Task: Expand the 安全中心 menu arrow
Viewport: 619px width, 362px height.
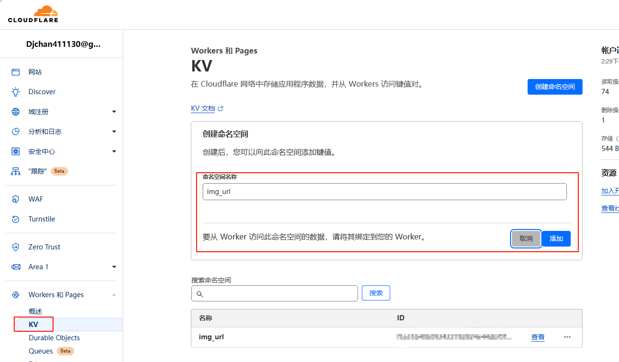Action: tap(114, 151)
